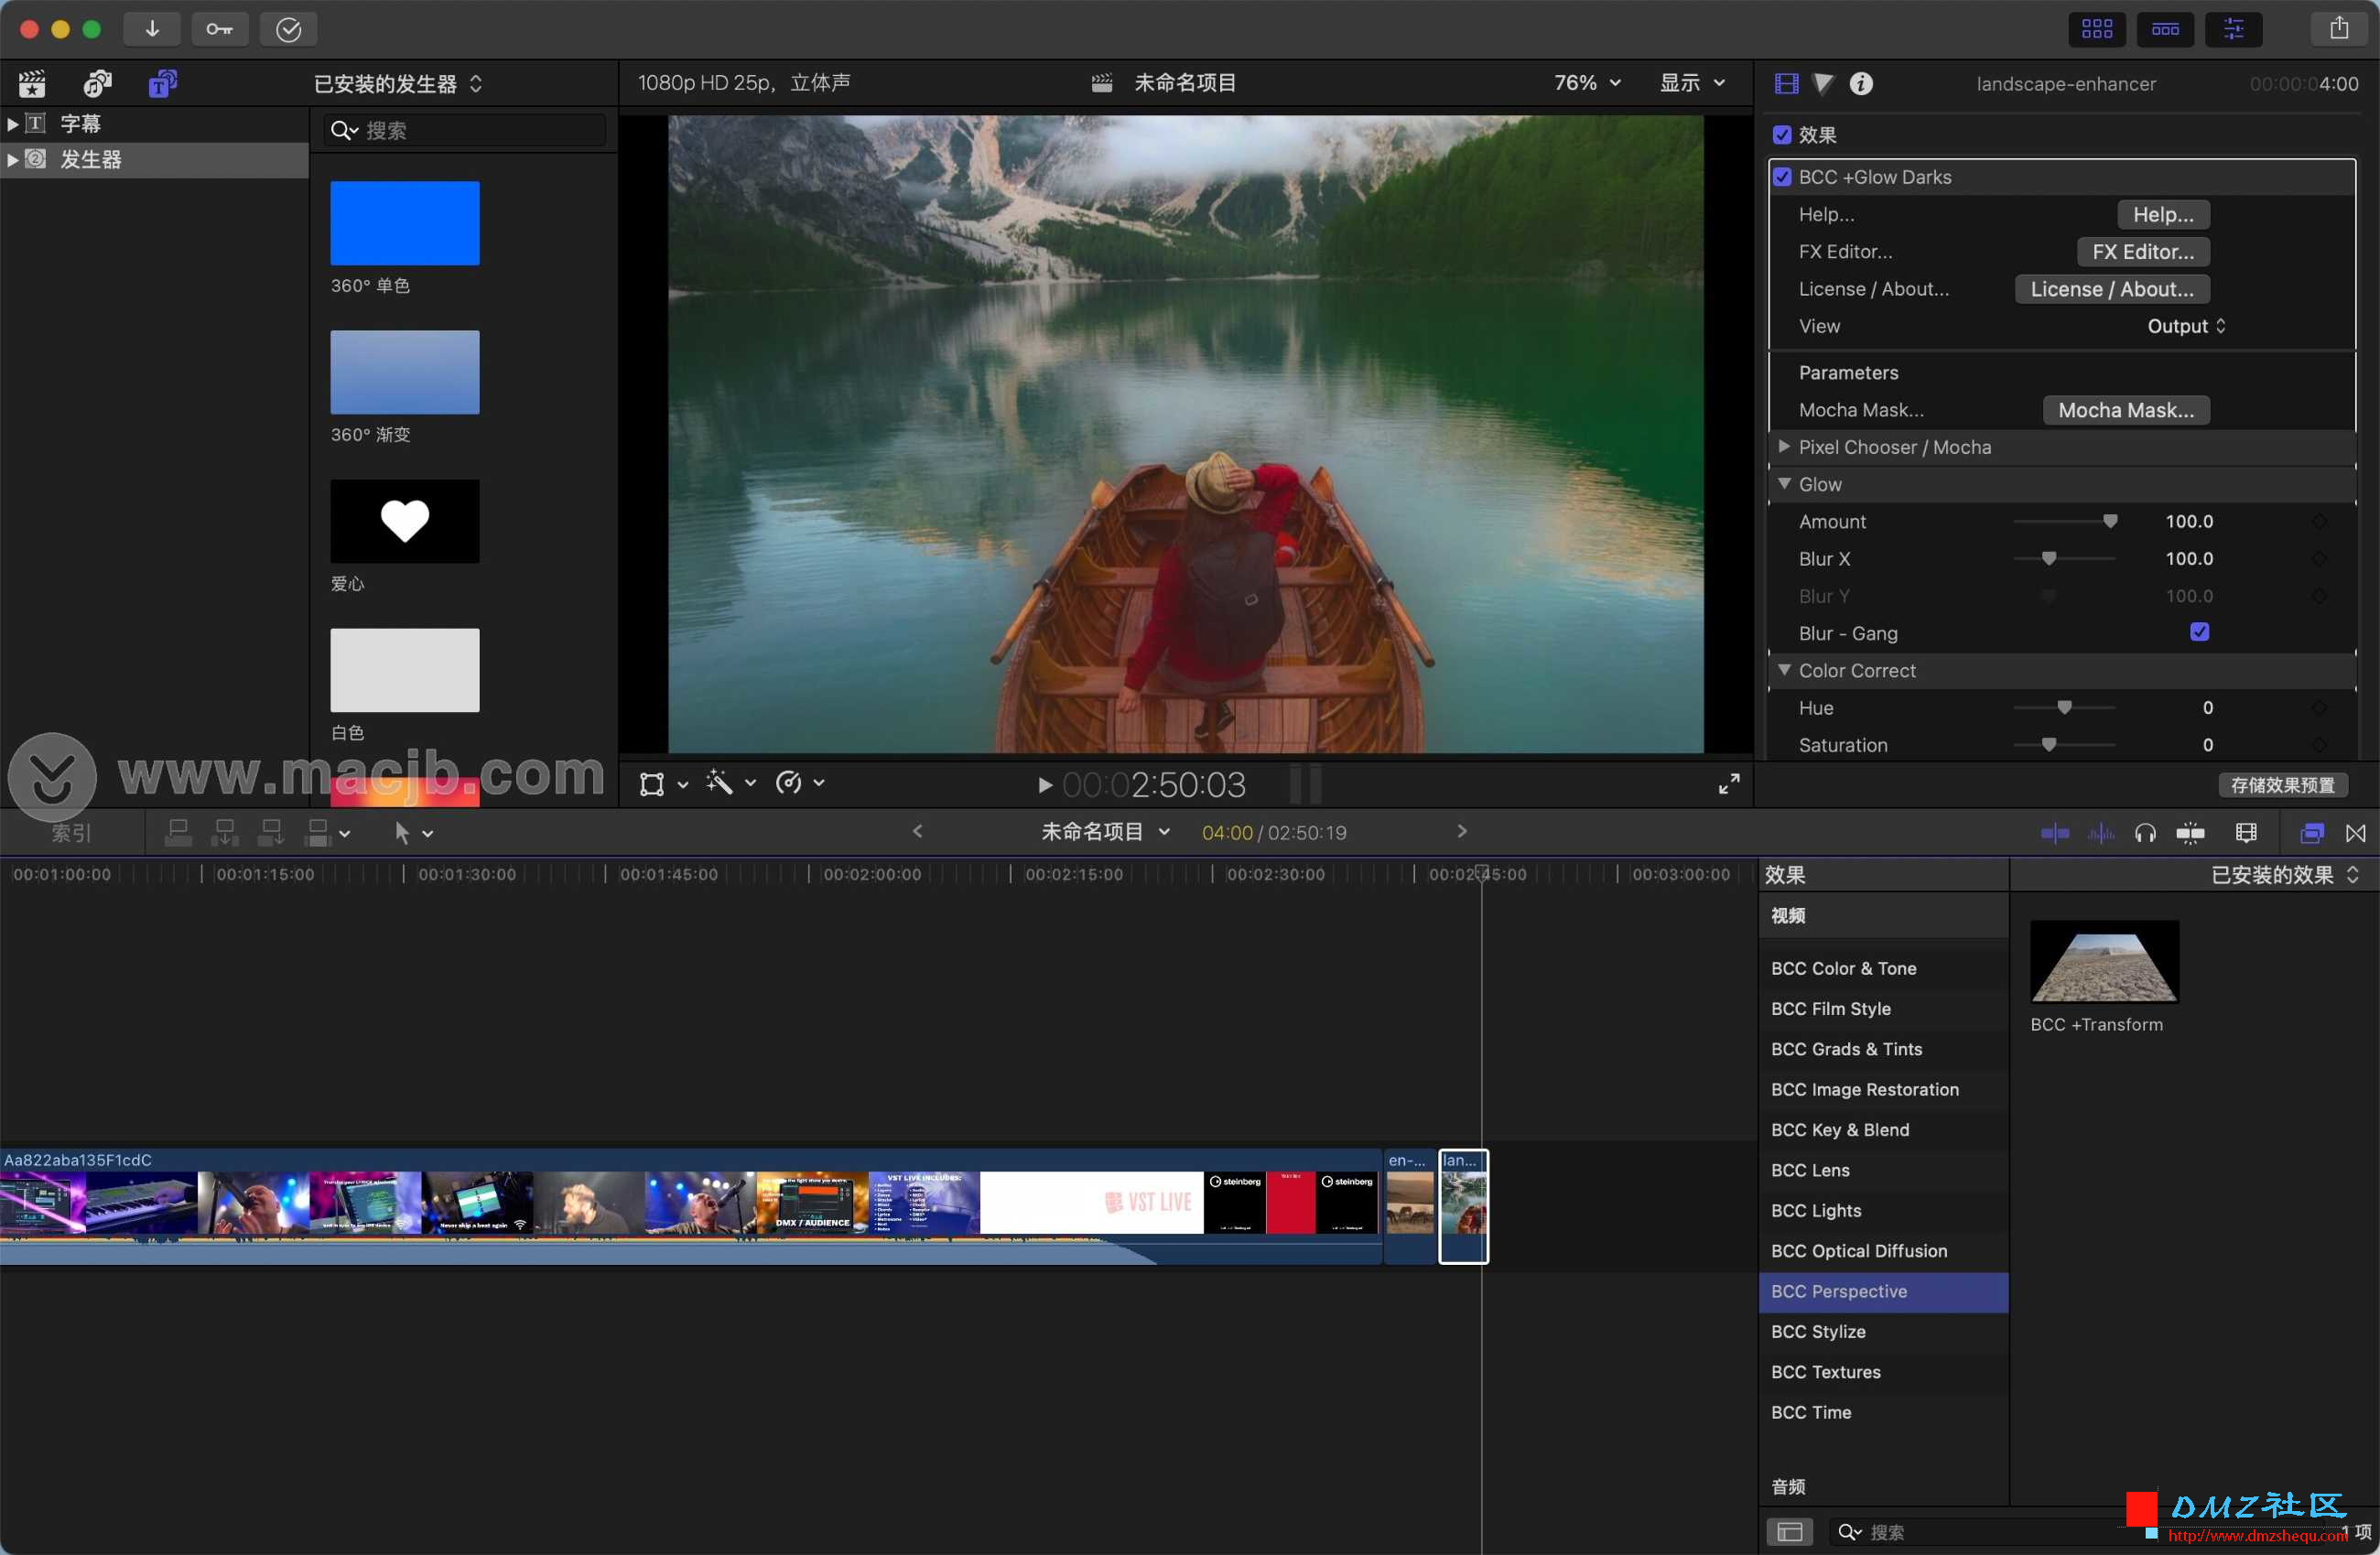Open the info inspector icon
The width and height of the screenshot is (2380, 1555).
[1860, 83]
